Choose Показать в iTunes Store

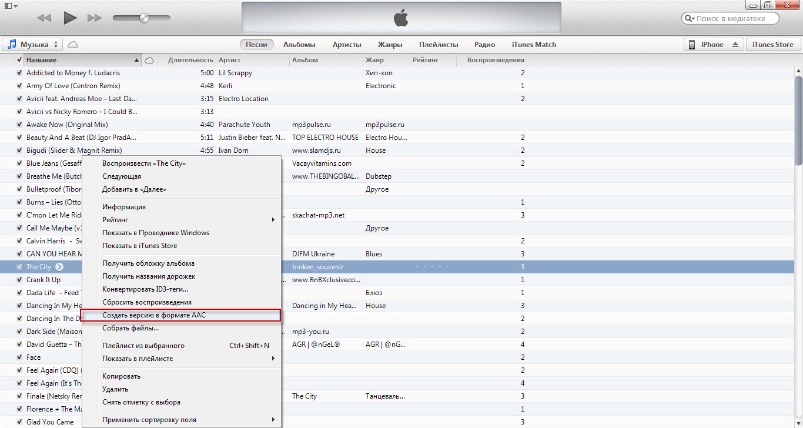(182, 246)
